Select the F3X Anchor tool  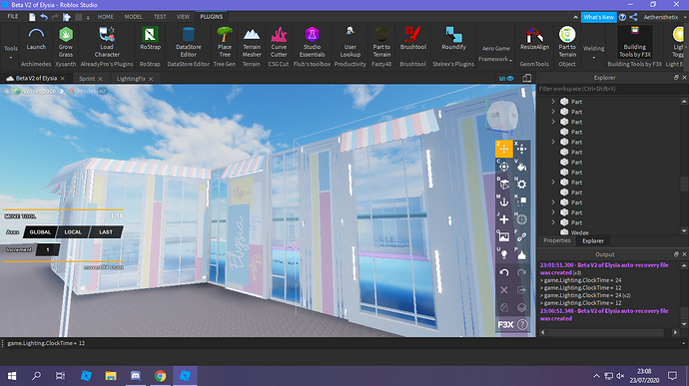pos(503,201)
